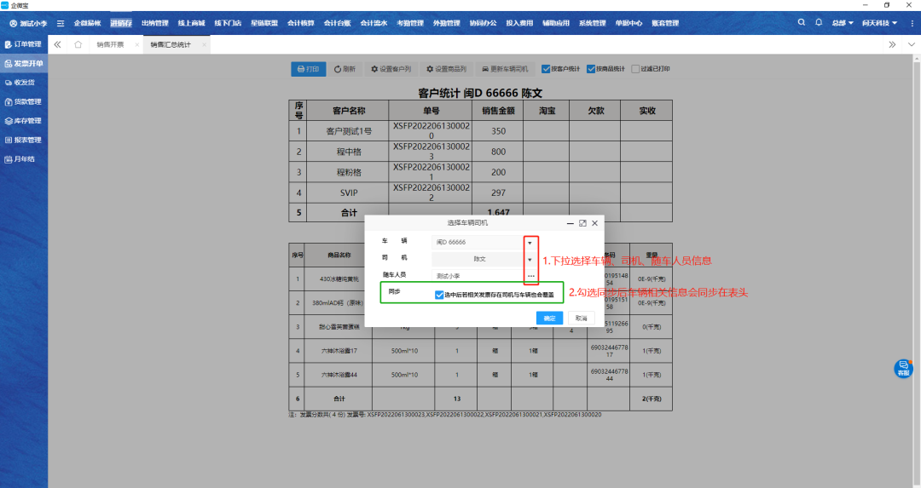Expand the 司机 dropdown arrow
Viewport: 921px width, 488px height.
[x=530, y=259]
